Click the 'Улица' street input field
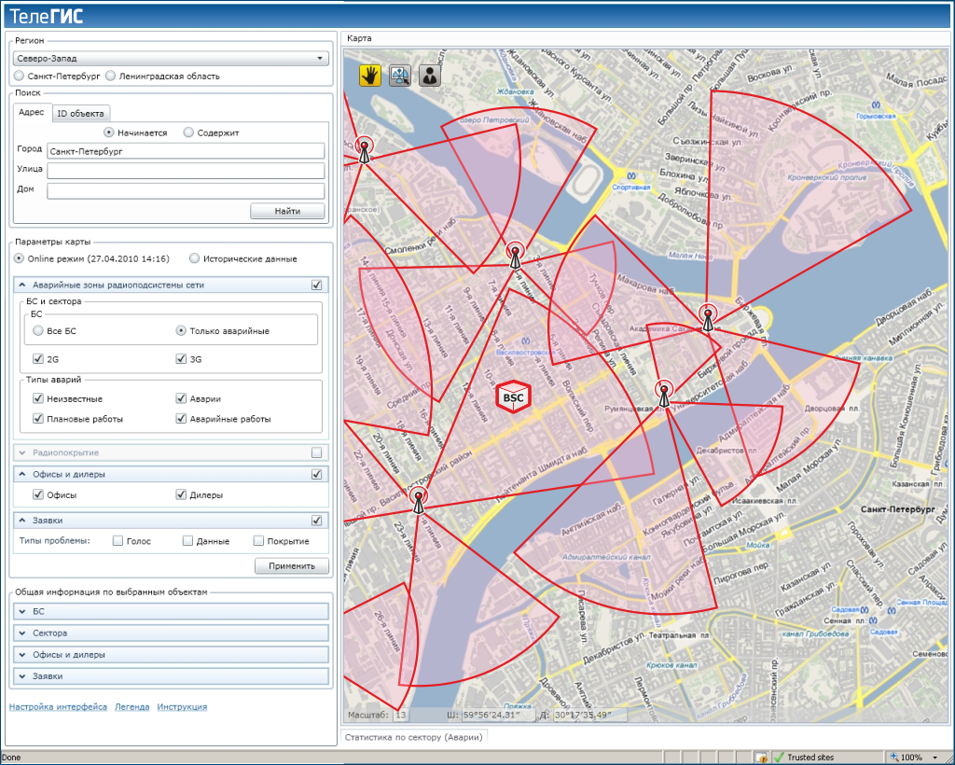 [x=186, y=171]
